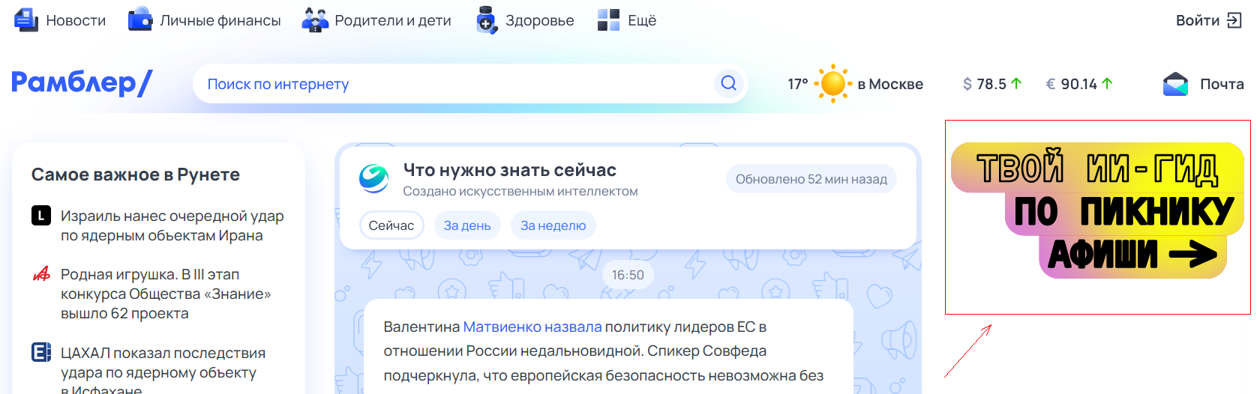Open the Ещё grid icon
Image resolution: width=1257 pixels, height=394 pixels.
coord(608,20)
